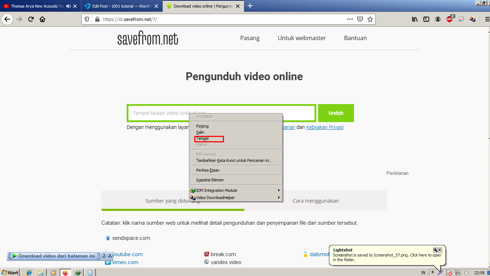Select Periksa Ejaan menu entry

[x=236, y=170]
